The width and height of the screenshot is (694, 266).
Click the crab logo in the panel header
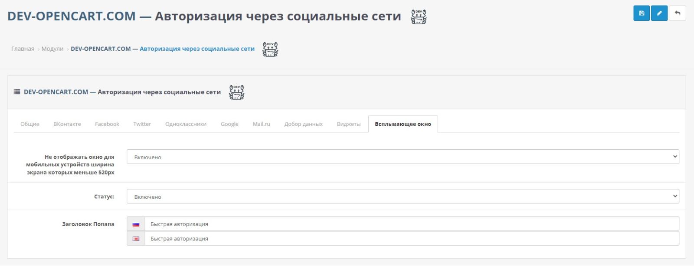click(x=236, y=92)
